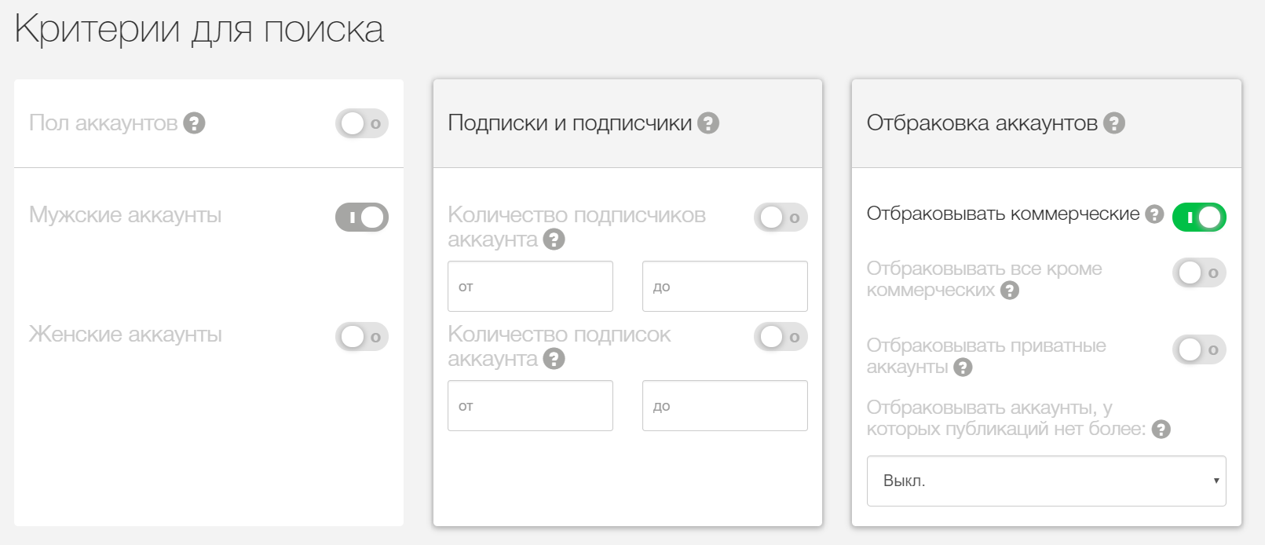Click help icon next to "Подписки и подписчики"
Image resolution: width=1265 pixels, height=545 pixels.
point(708,123)
